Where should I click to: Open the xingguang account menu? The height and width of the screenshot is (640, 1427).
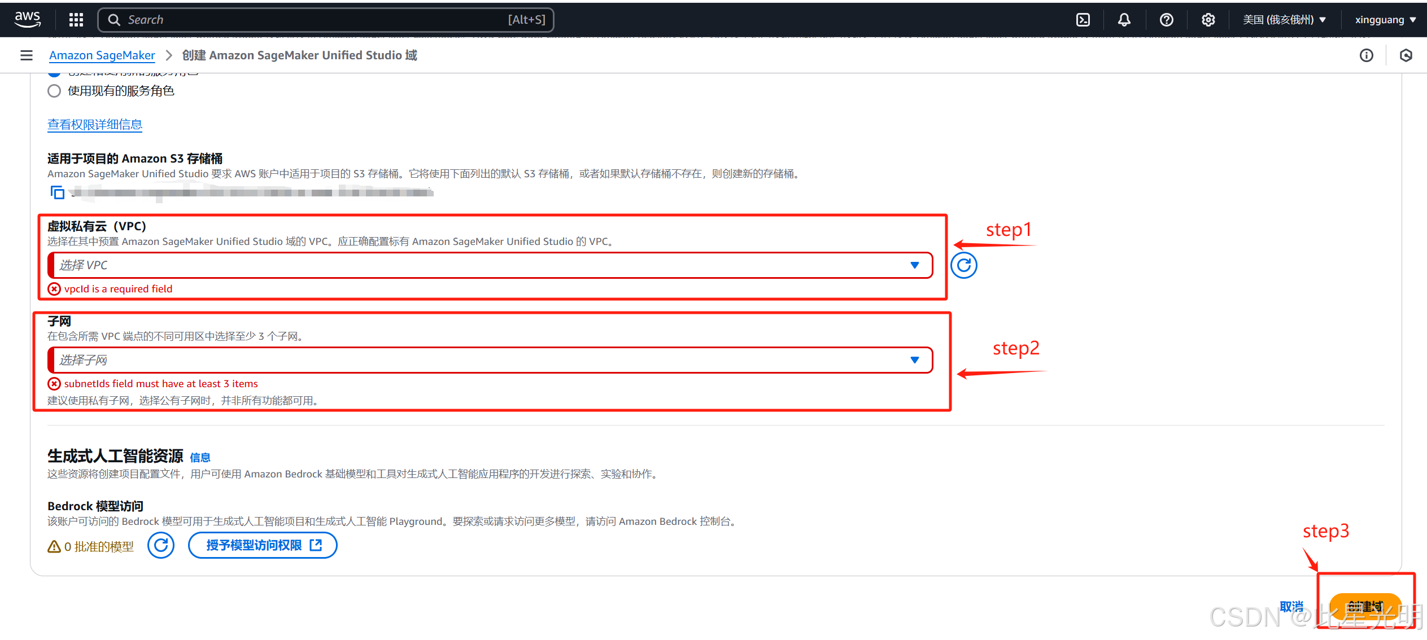[x=1385, y=20]
